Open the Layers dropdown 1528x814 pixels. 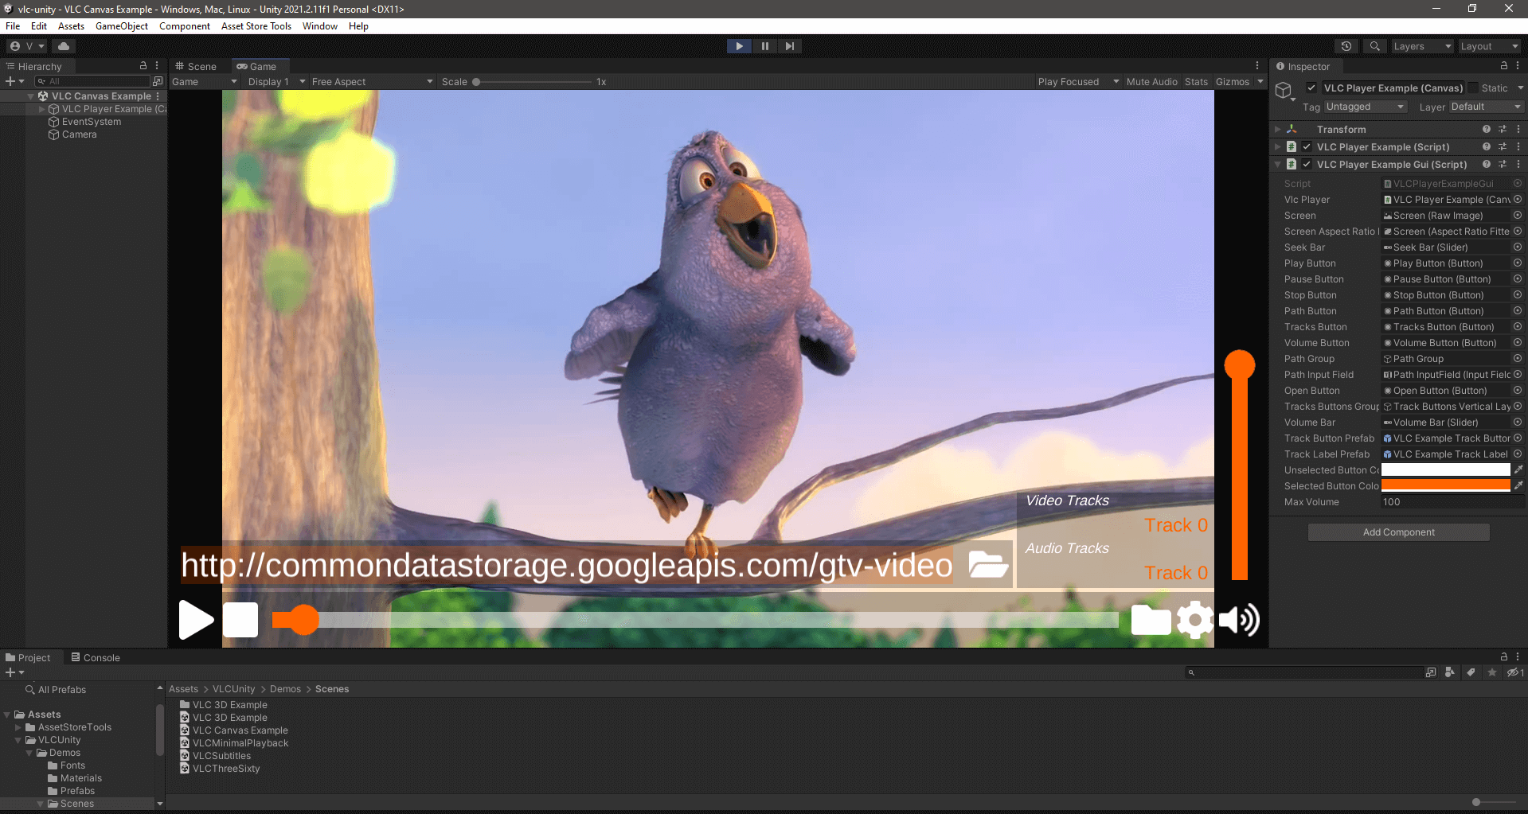1422,46
